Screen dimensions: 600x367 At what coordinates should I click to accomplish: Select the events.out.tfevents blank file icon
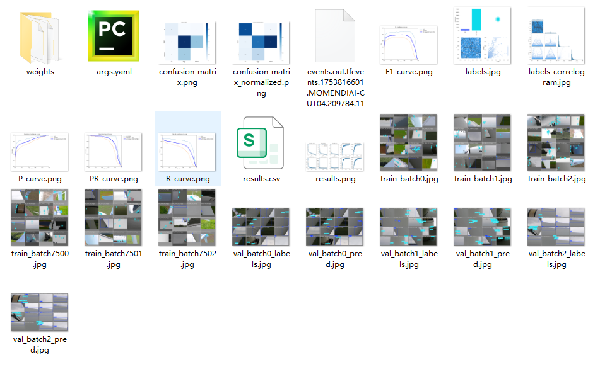(335, 36)
